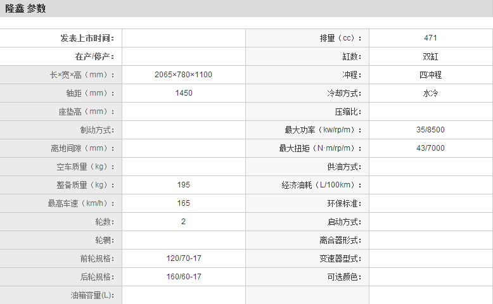This screenshot has height=304, width=493.
Task: Click the 缸数 value 双缸
Action: click(430, 57)
